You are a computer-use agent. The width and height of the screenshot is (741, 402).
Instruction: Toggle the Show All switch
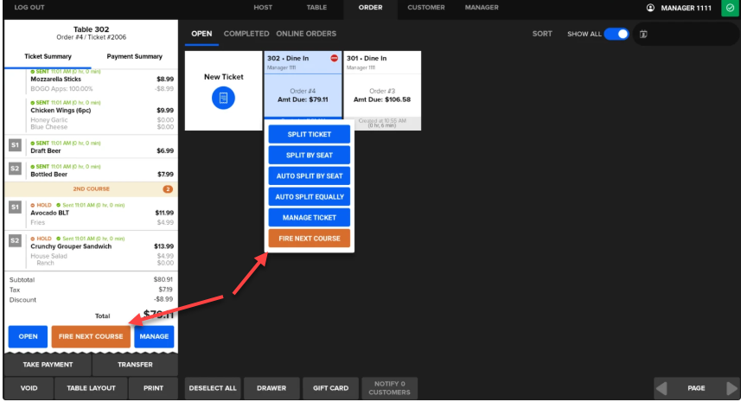616,34
